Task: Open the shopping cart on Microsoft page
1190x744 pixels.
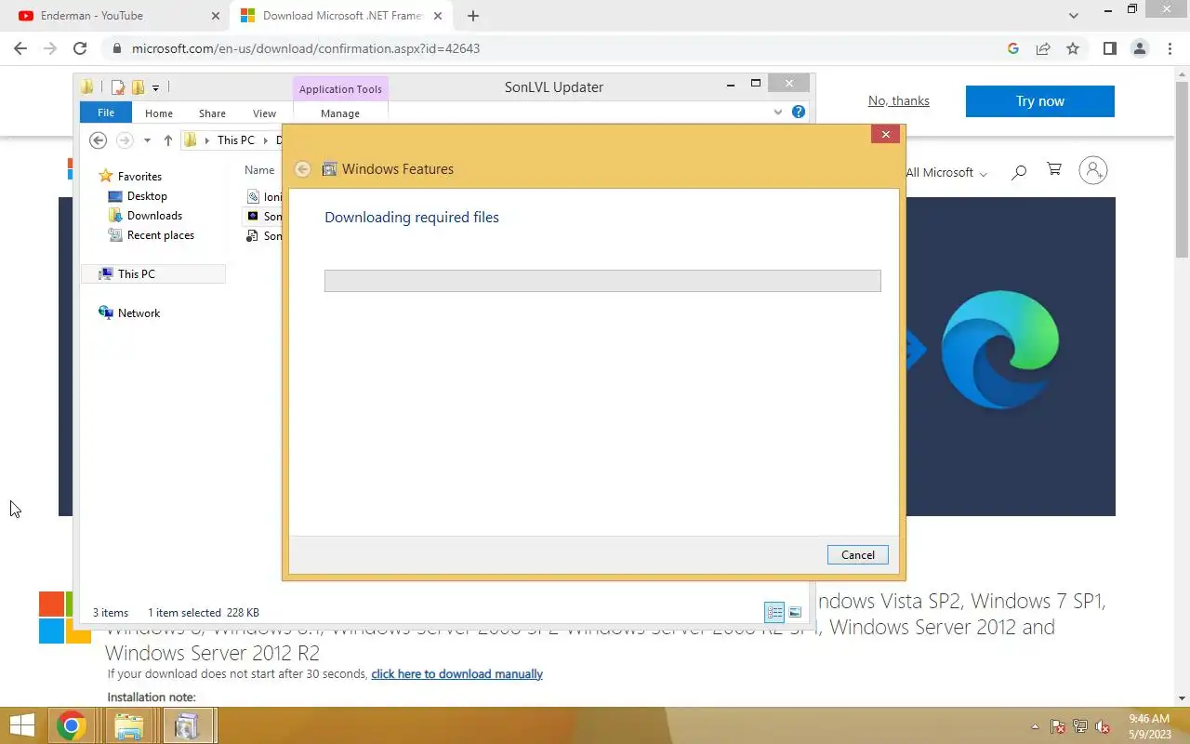Action: 1054,169
